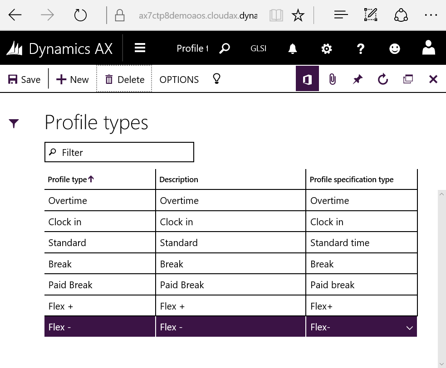The image size is (446, 368).
Task: Open form in new window icon
Action: coord(408,79)
